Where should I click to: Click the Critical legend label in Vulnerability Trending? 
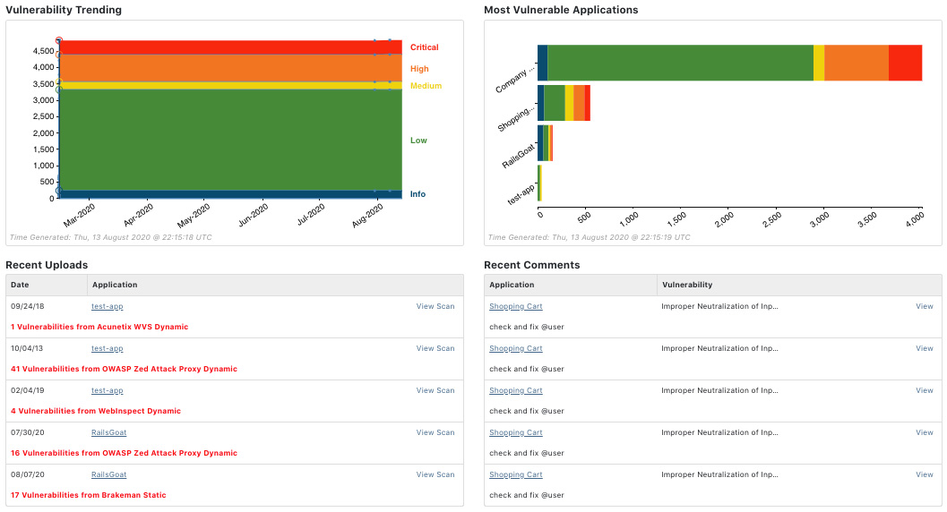click(424, 47)
